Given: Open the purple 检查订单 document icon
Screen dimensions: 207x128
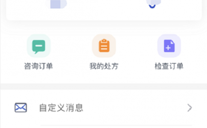Looking at the screenshot, I should (x=169, y=46).
